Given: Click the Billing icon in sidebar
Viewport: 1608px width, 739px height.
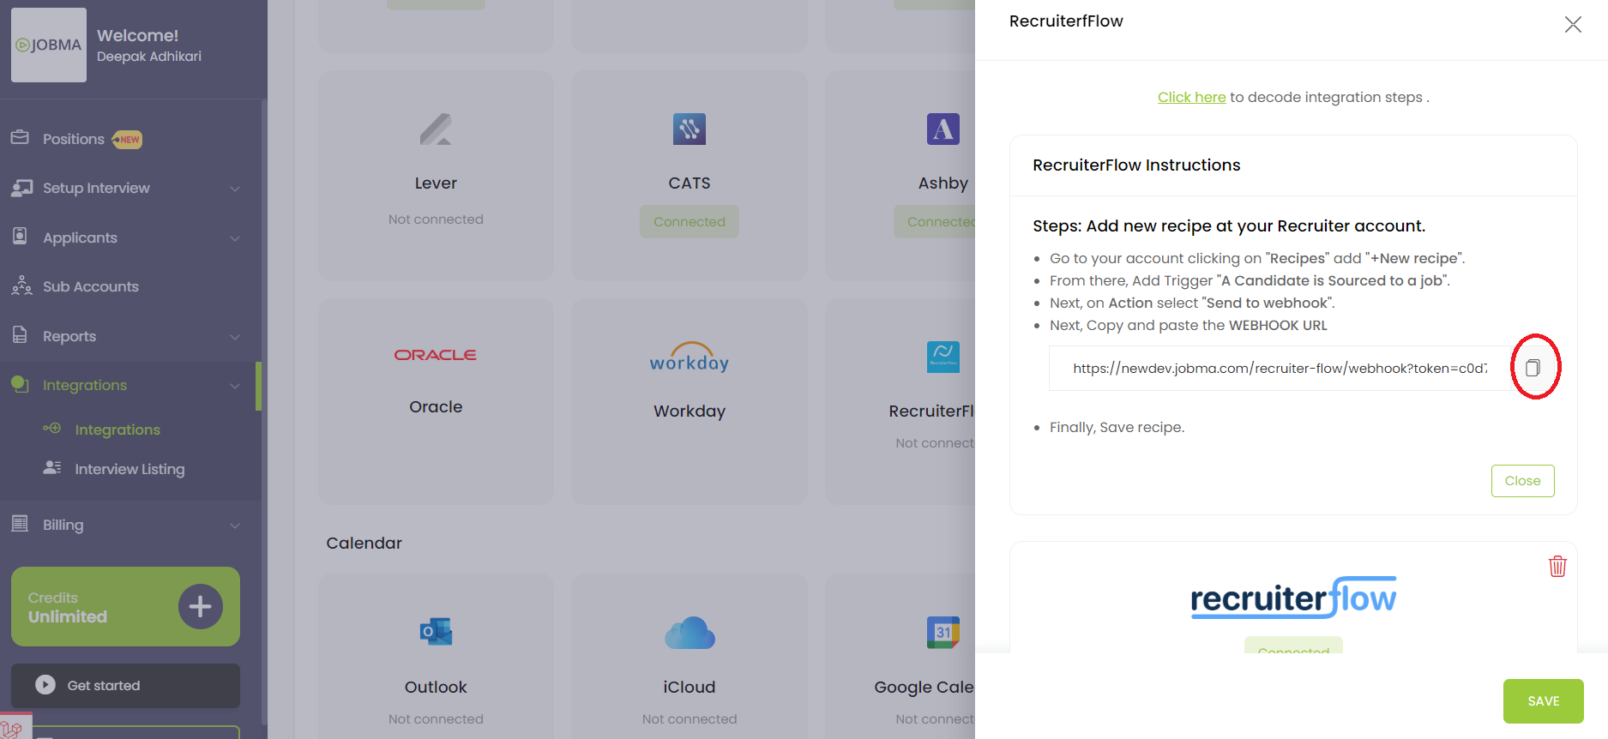Looking at the screenshot, I should (x=20, y=523).
